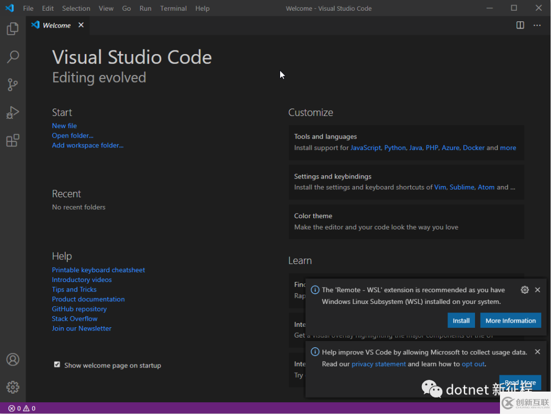Open the Manage gear icon
551x414 pixels.
(13, 387)
